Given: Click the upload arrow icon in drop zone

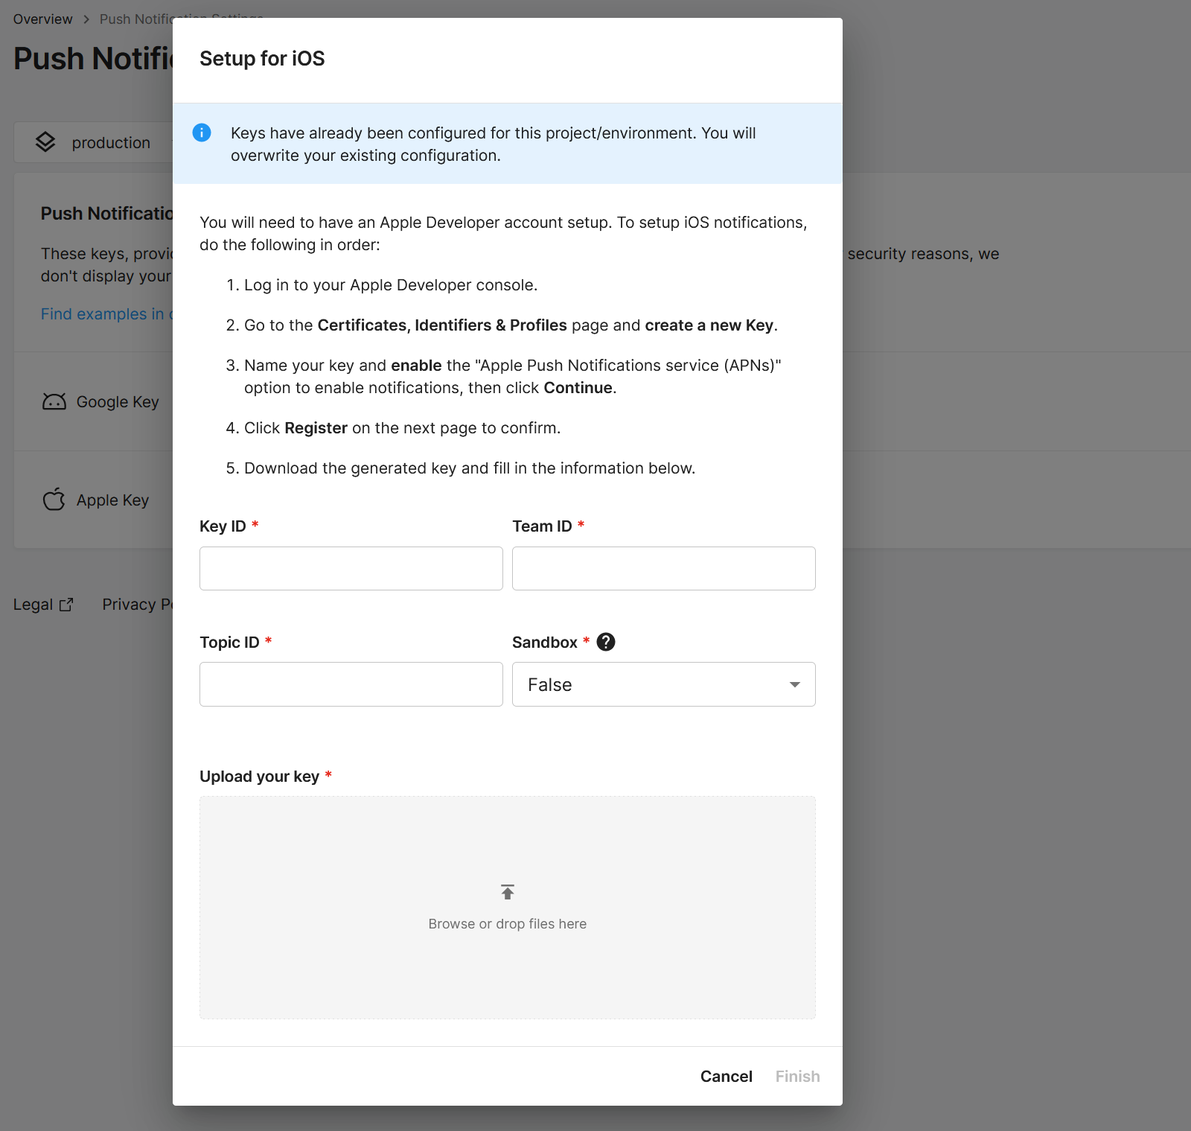Looking at the screenshot, I should pyautogui.click(x=508, y=892).
